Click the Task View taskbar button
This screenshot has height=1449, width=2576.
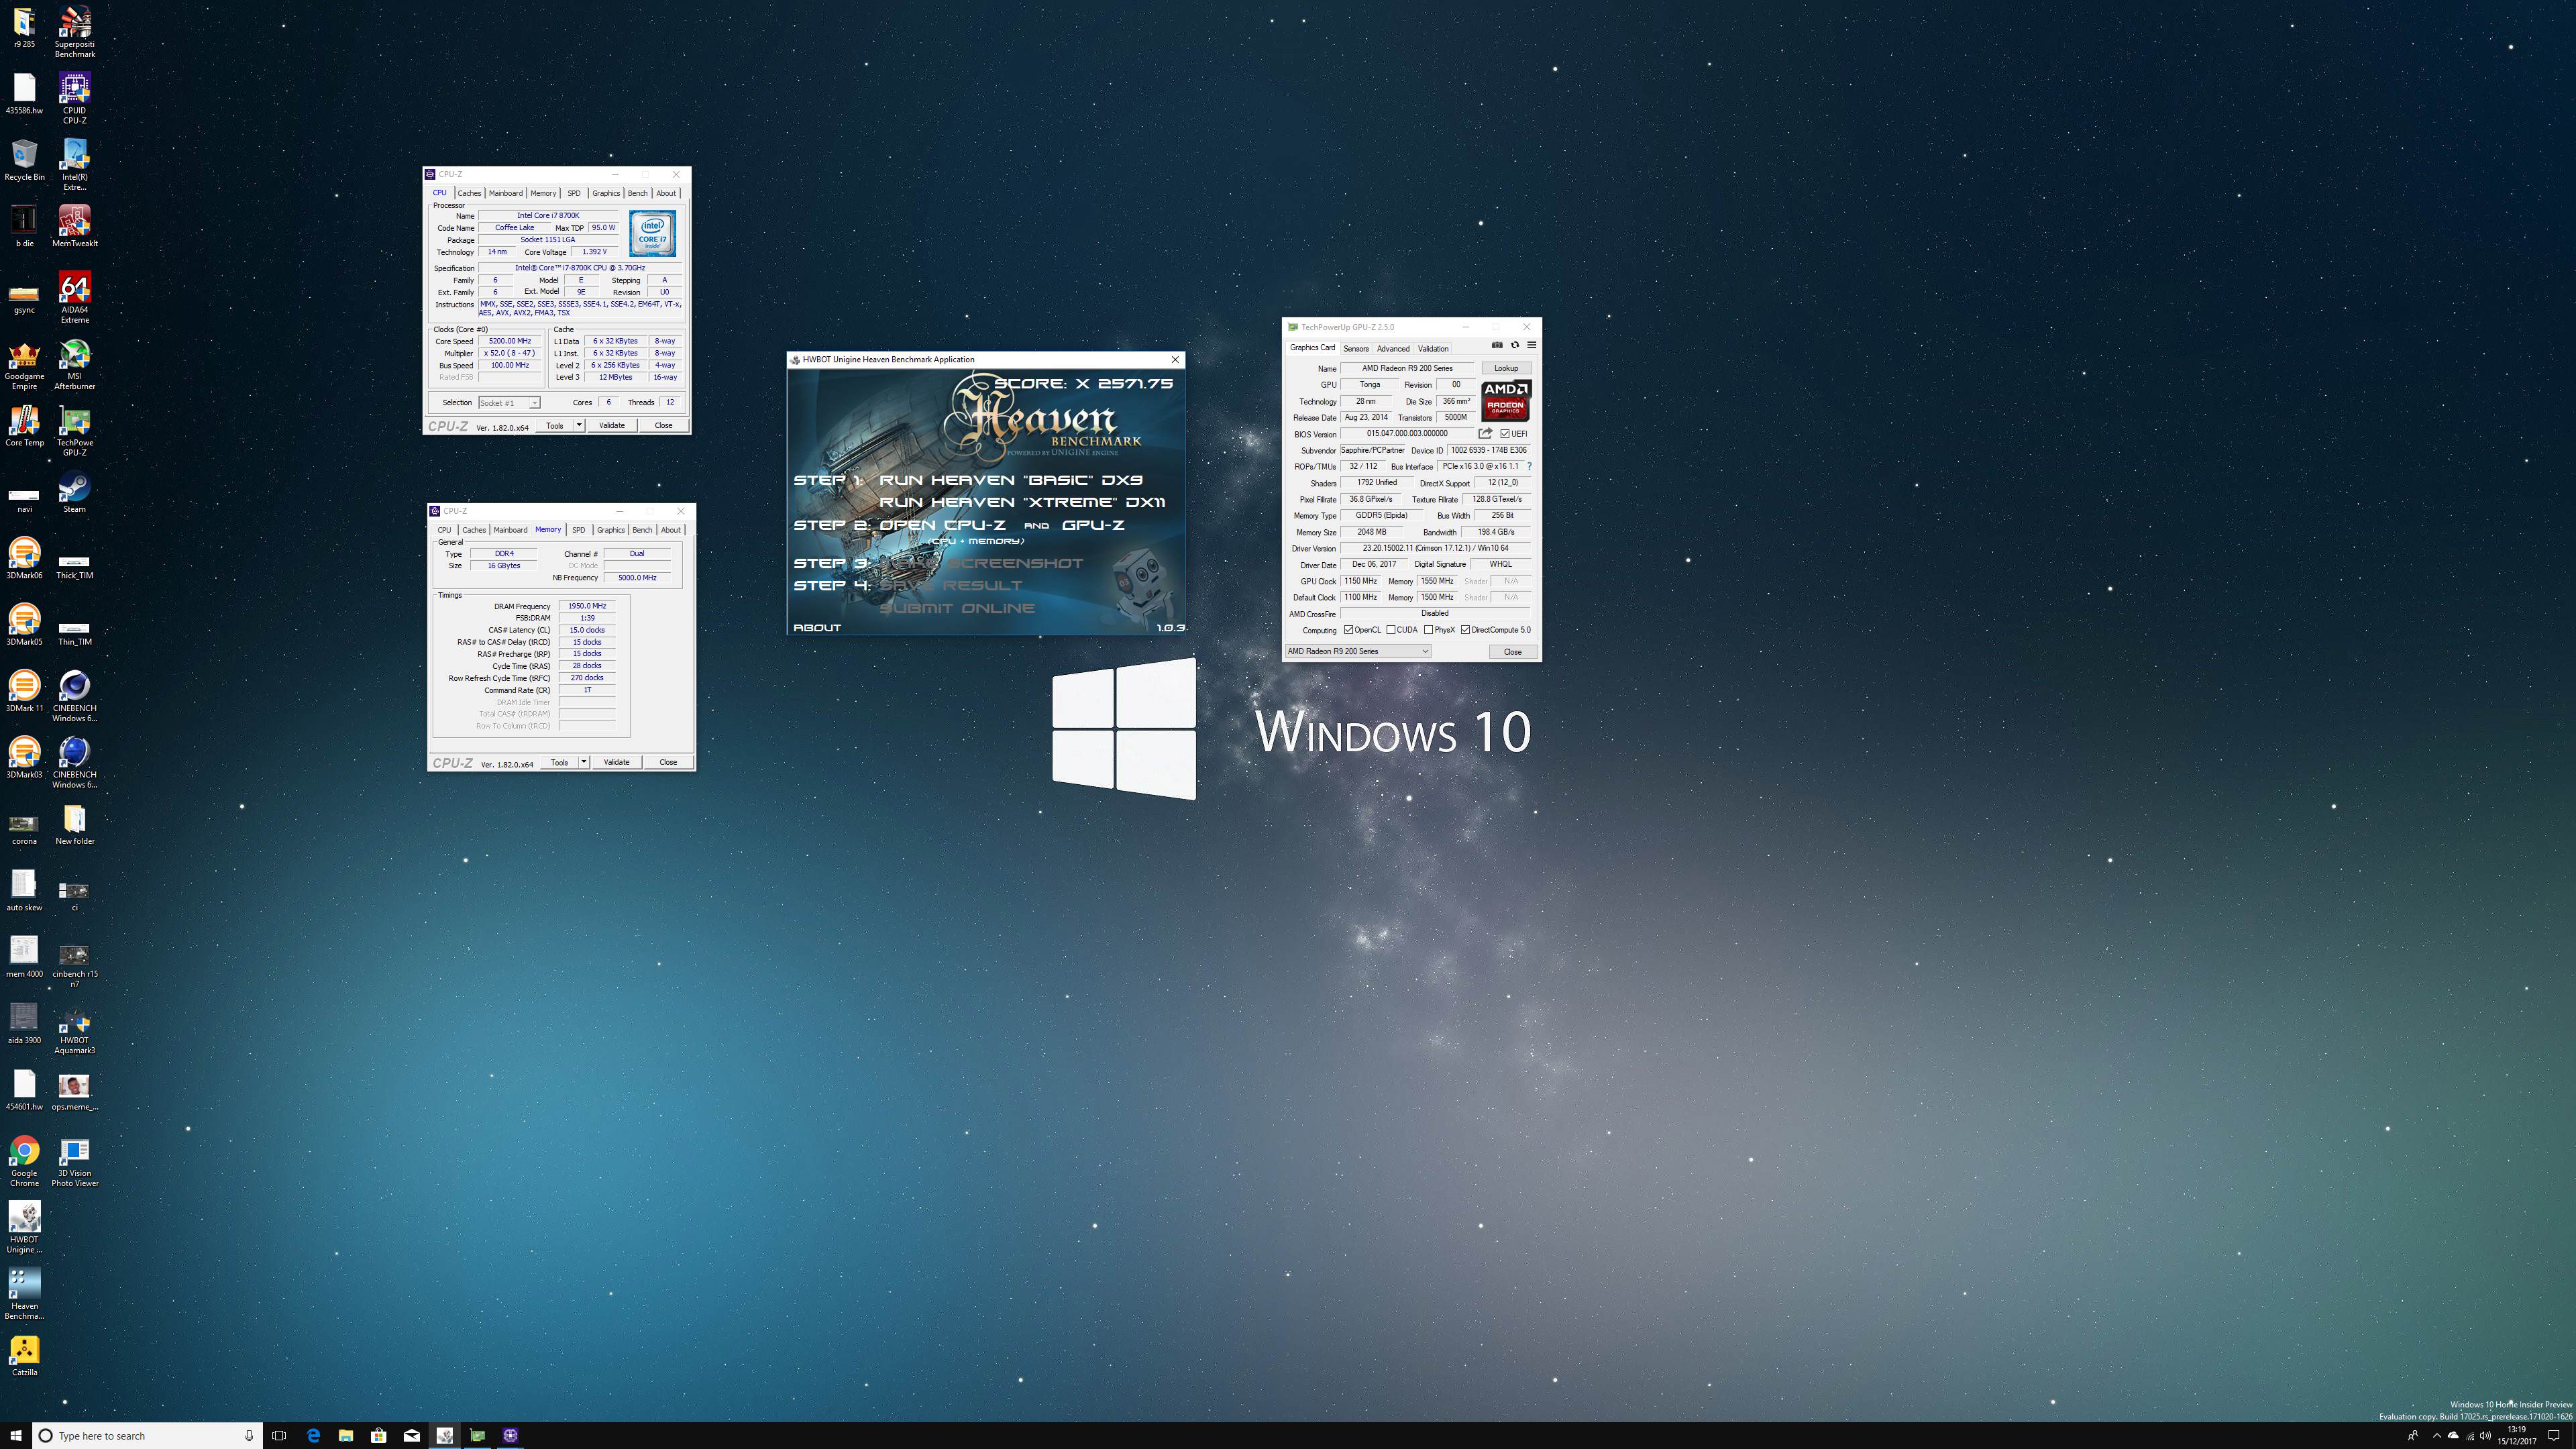(x=279, y=1435)
